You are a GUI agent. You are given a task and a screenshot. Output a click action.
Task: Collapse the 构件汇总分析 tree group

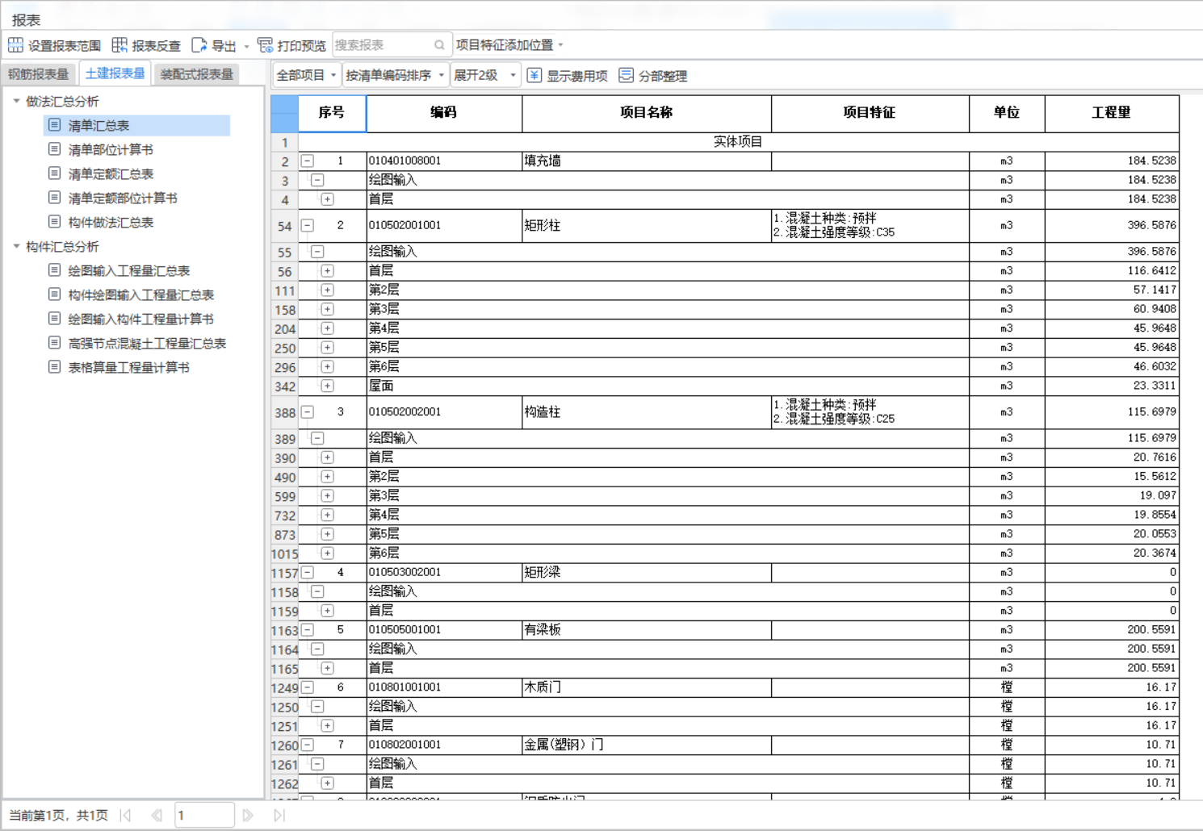[17, 246]
